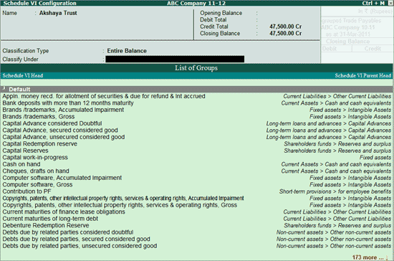Select Capital Redemption reserve
The width and height of the screenshot is (394, 261).
[x=39, y=144]
